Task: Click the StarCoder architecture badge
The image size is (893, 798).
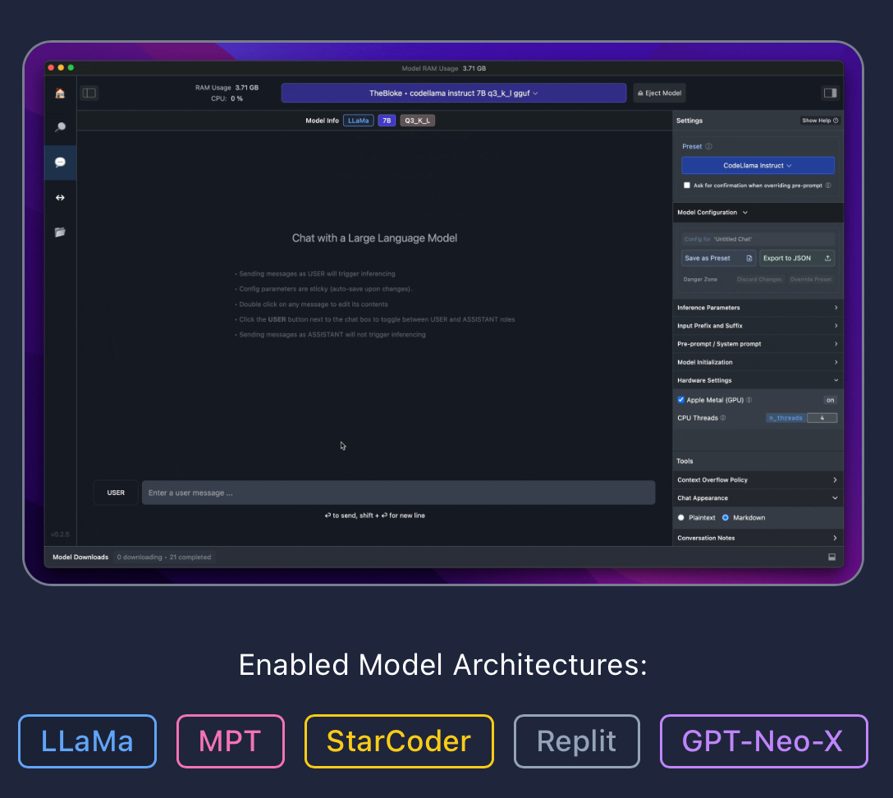Action: coord(399,741)
